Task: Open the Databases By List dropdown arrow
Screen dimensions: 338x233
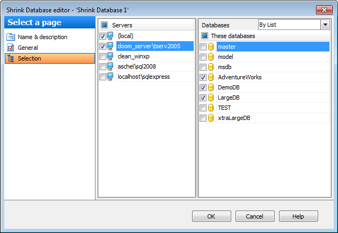Action: click(x=325, y=25)
